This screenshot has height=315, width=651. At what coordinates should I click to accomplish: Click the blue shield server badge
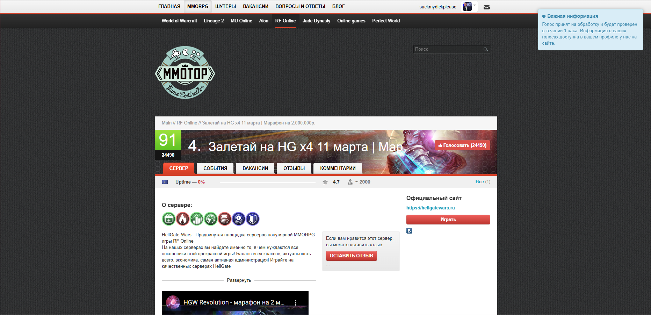[253, 219]
